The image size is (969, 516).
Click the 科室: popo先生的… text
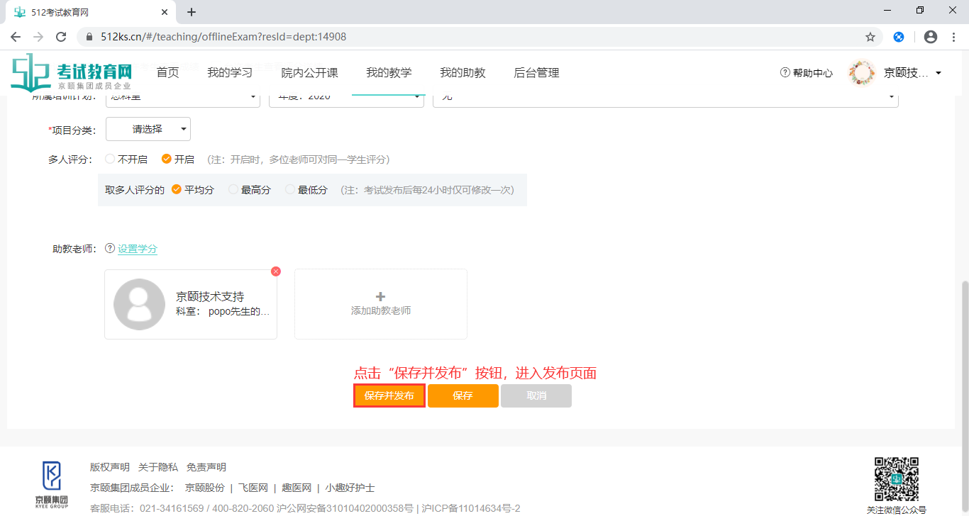[x=223, y=311]
